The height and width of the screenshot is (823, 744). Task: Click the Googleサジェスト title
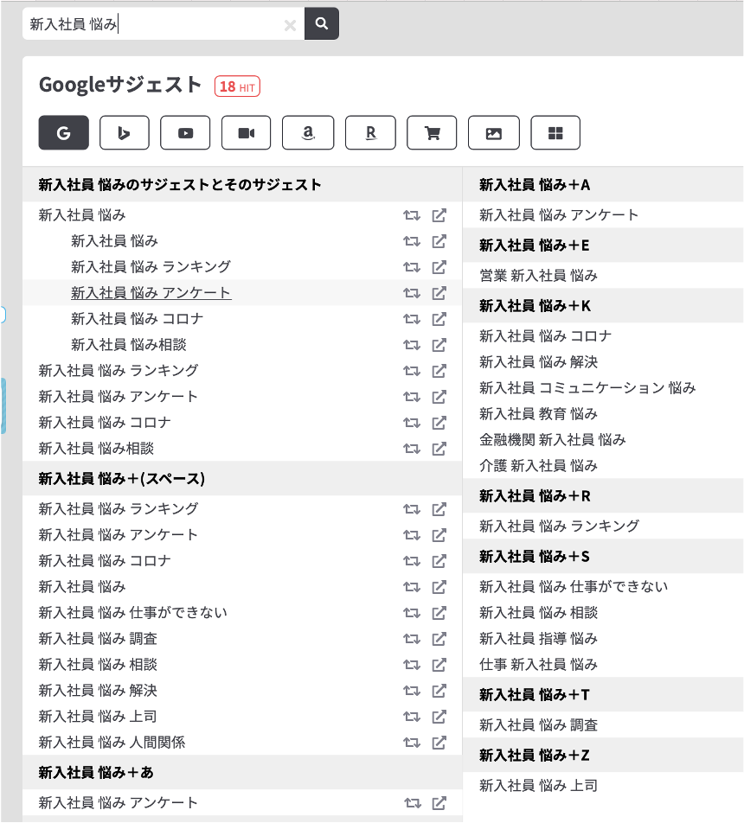[120, 85]
